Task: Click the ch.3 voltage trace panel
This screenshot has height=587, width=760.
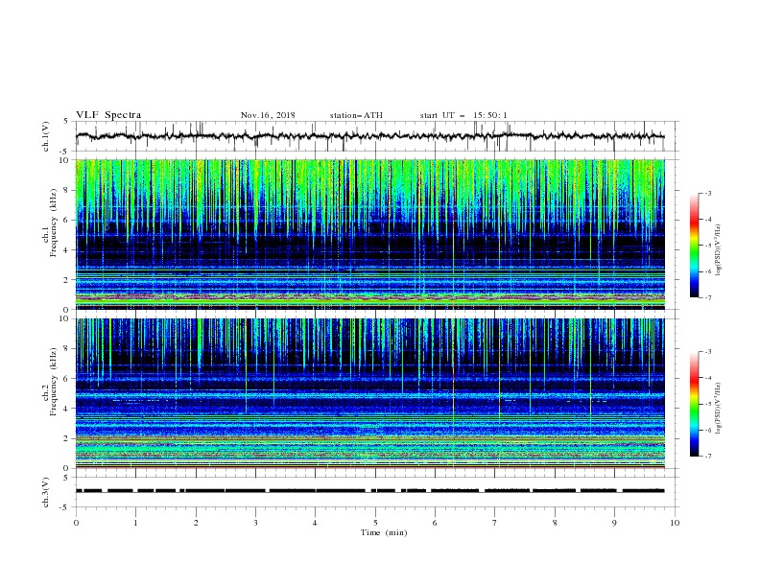Action: pos(376,492)
